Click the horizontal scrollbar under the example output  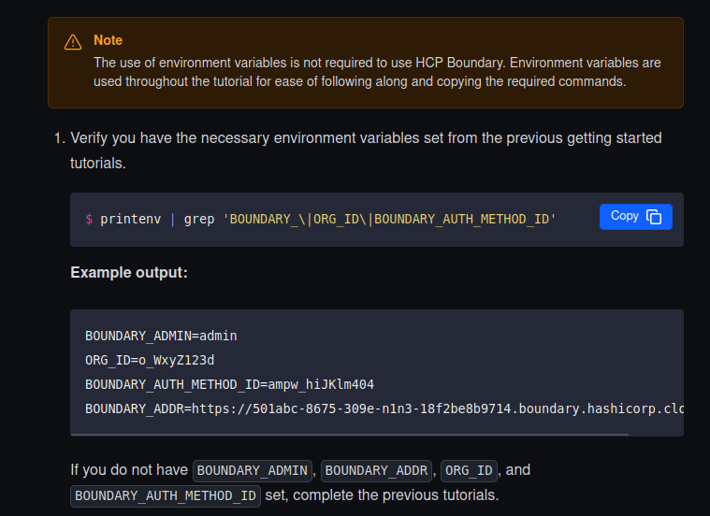click(350, 435)
